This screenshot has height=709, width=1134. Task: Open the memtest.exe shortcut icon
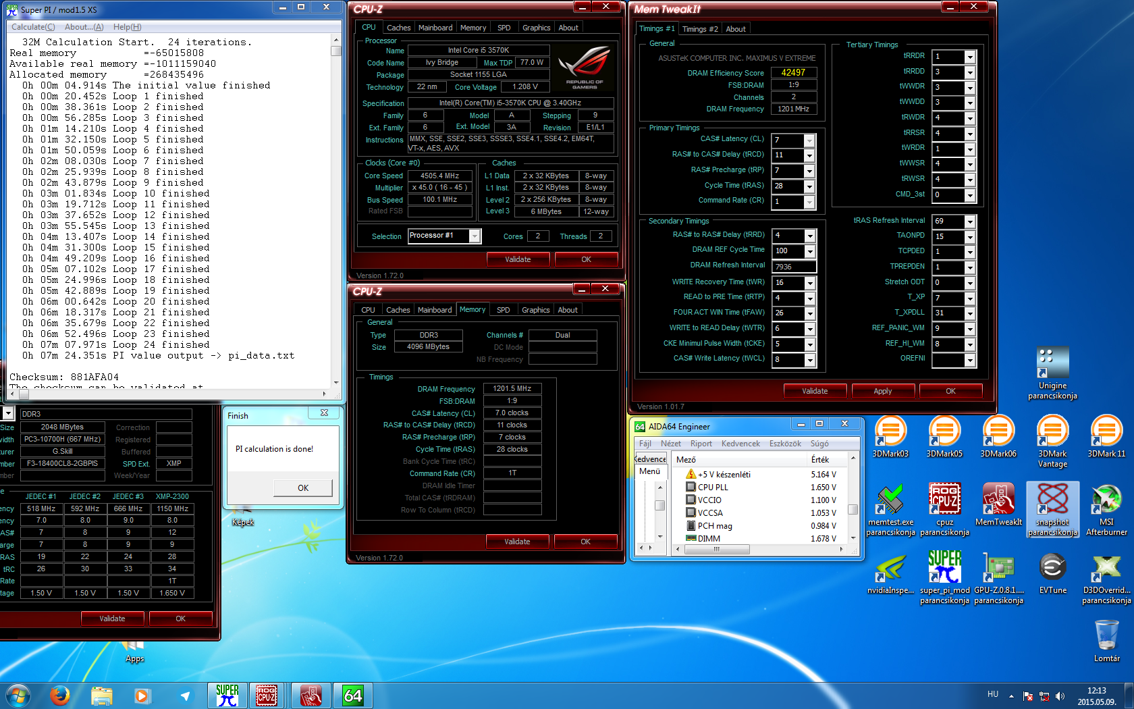(890, 510)
